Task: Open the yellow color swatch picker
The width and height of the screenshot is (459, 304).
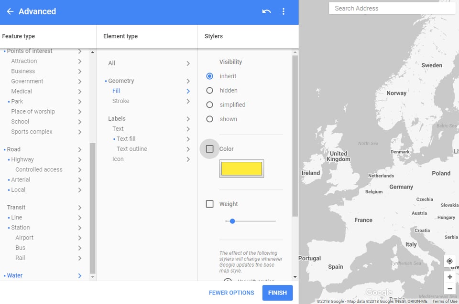Action: tap(242, 168)
